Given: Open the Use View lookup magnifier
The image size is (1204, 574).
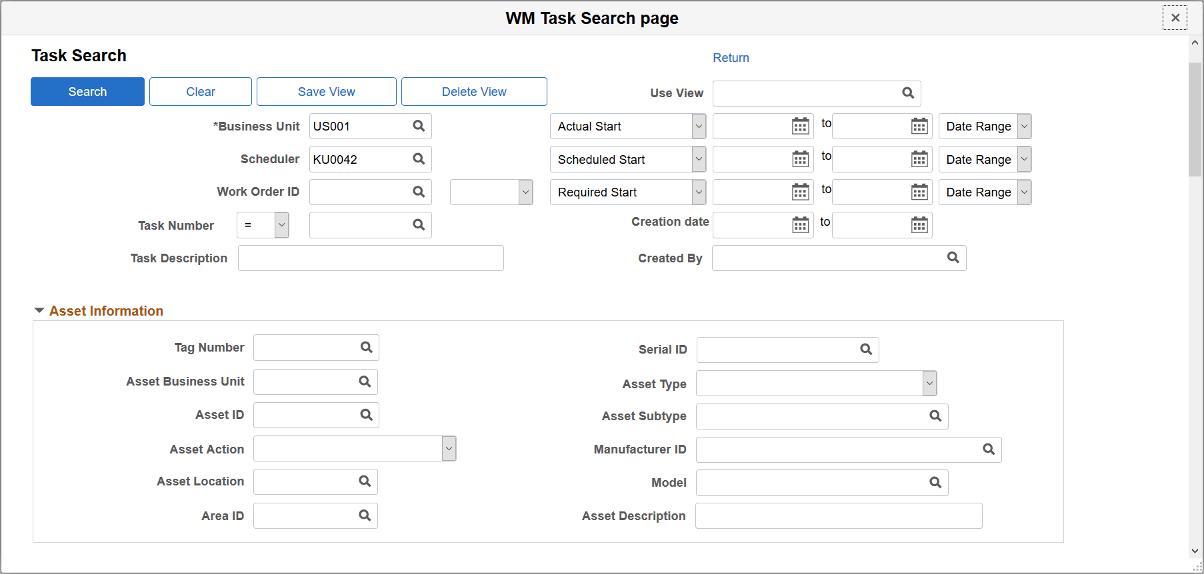Looking at the screenshot, I should [x=908, y=93].
